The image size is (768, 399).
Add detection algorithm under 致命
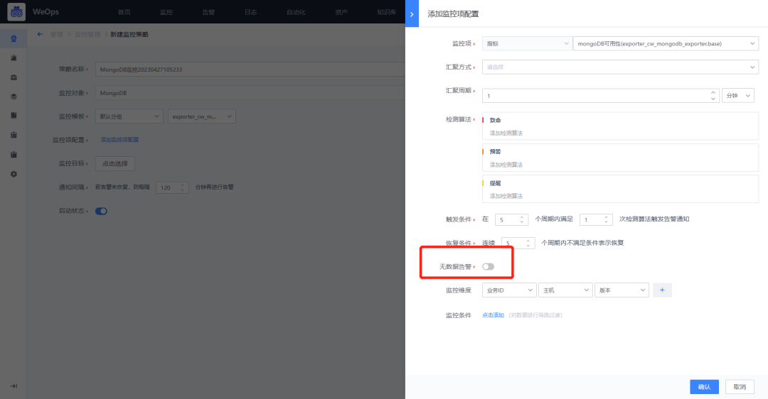[506, 133]
